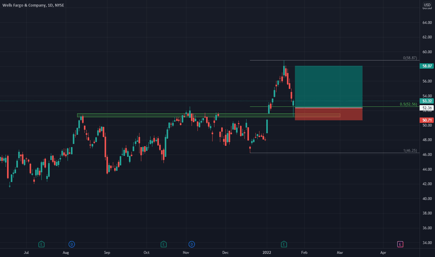
Task: Click the Apr label on time axis
Action: tap(383, 252)
